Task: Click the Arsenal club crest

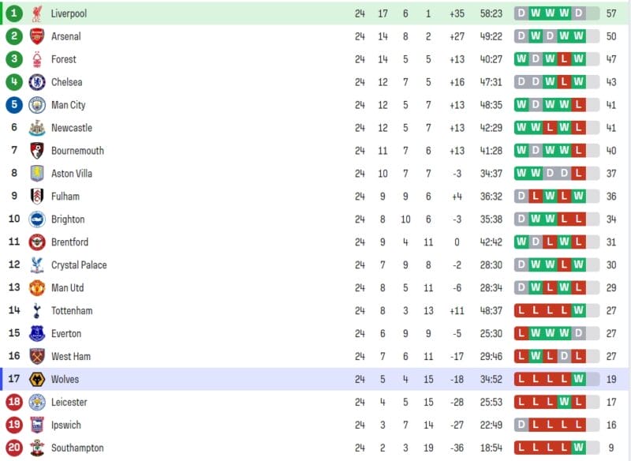Action: pos(37,36)
